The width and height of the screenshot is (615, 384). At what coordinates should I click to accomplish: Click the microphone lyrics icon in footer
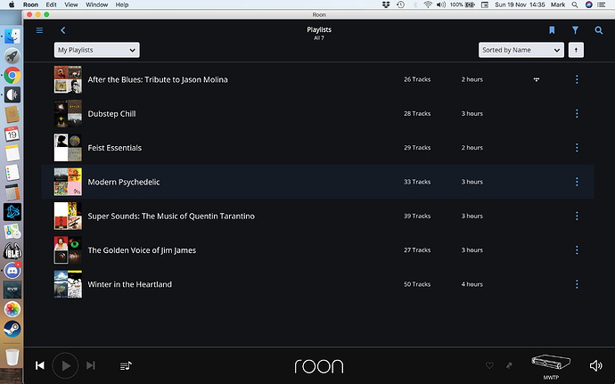(x=509, y=365)
